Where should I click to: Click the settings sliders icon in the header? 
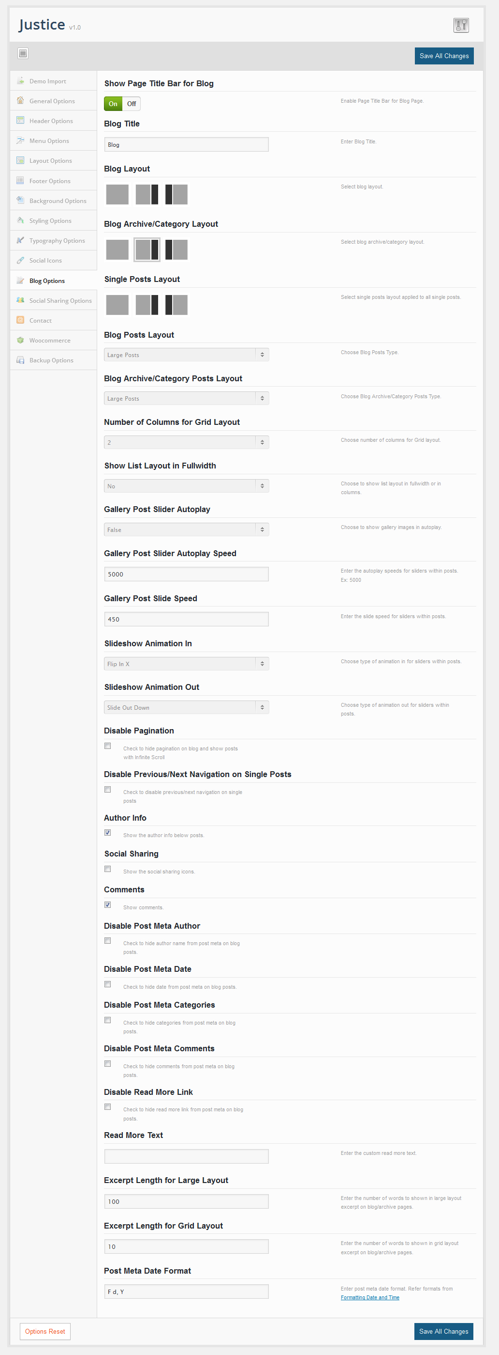(461, 25)
